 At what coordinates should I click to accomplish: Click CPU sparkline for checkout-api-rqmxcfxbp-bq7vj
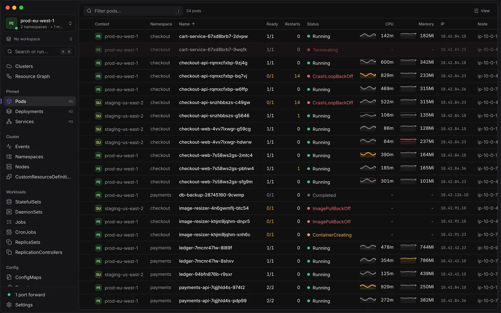[x=368, y=75]
